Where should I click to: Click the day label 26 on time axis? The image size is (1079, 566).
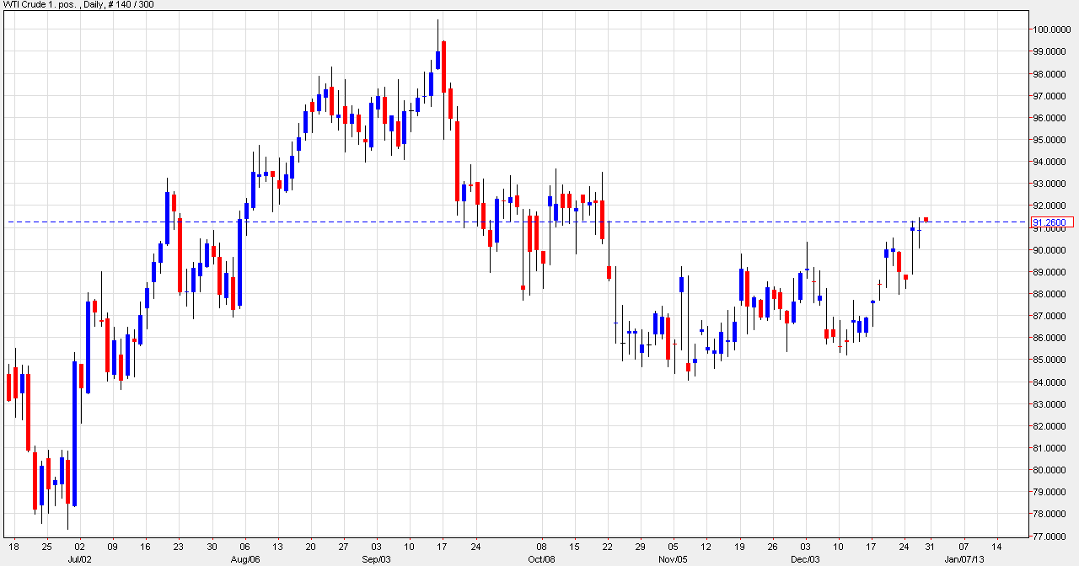click(772, 545)
